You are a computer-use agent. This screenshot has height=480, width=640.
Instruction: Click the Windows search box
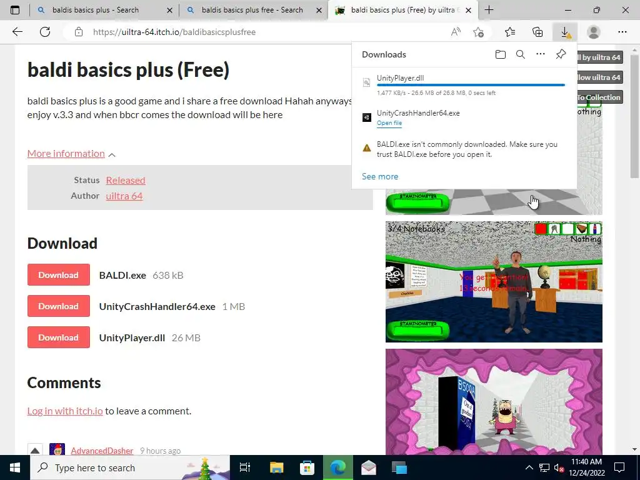[130, 467]
